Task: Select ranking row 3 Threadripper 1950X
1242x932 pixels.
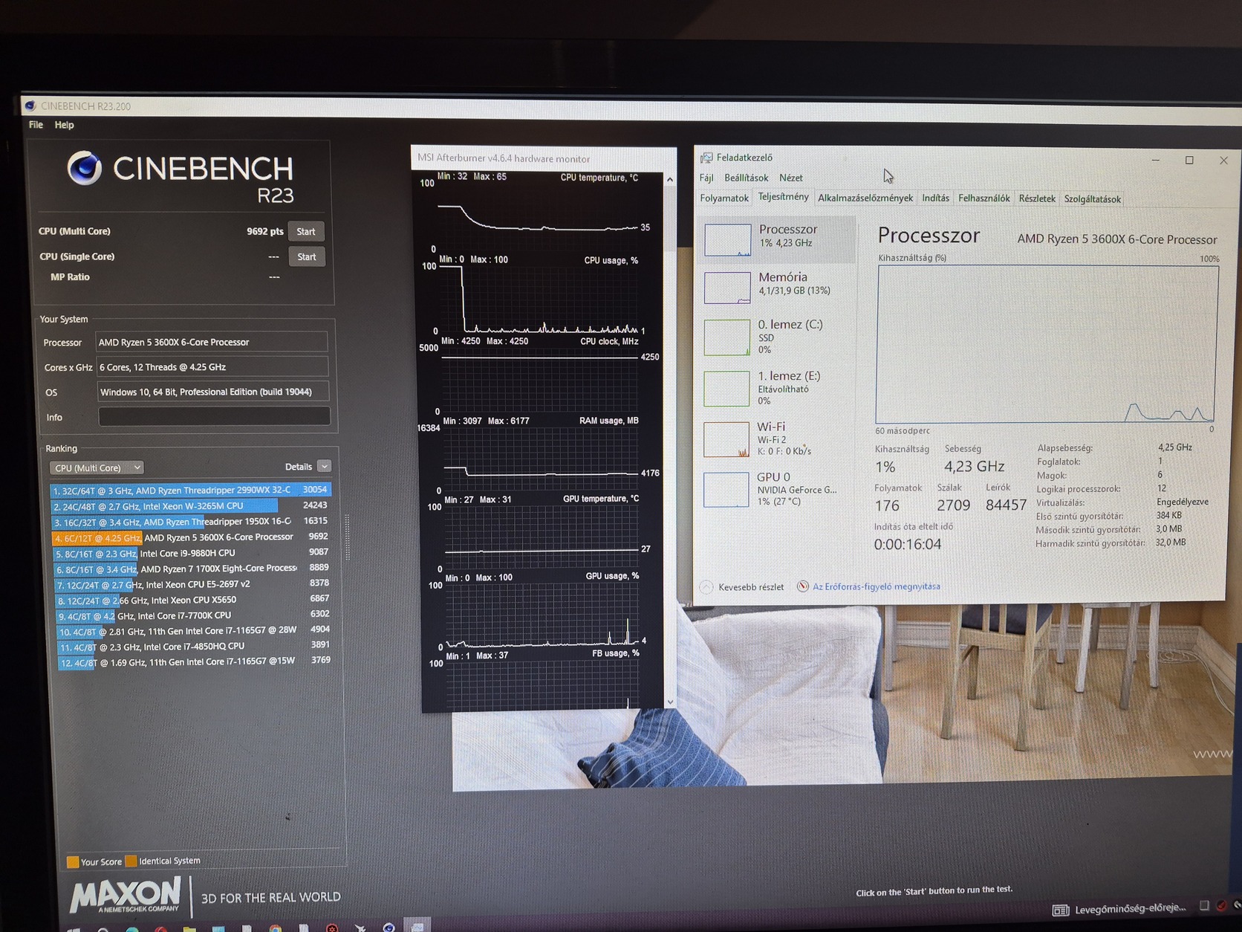Action: [x=191, y=521]
